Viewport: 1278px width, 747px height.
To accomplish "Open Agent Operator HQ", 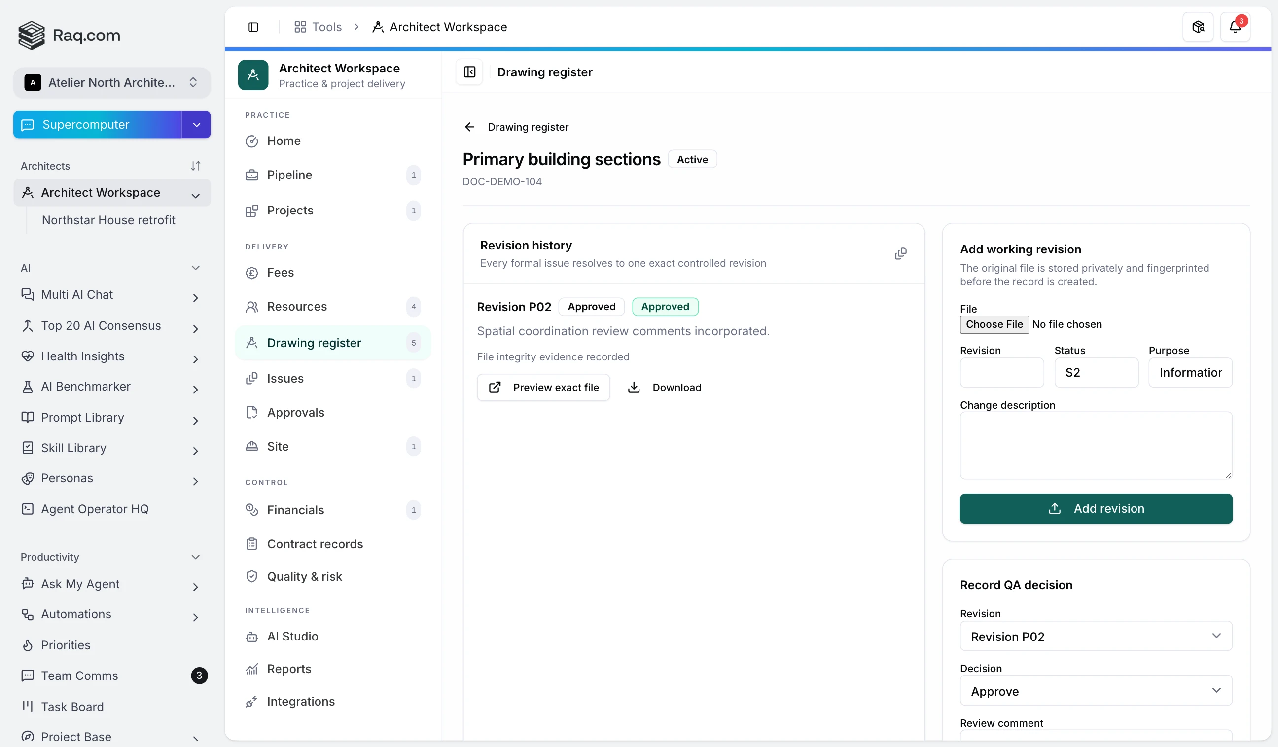I will (x=111, y=509).
